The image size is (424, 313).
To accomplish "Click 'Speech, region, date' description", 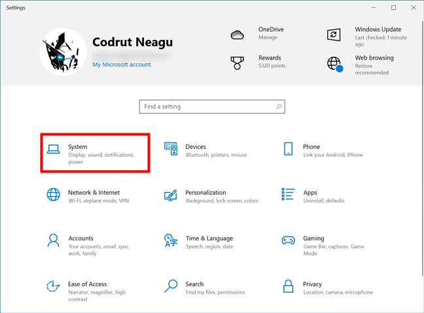I will (x=209, y=246).
